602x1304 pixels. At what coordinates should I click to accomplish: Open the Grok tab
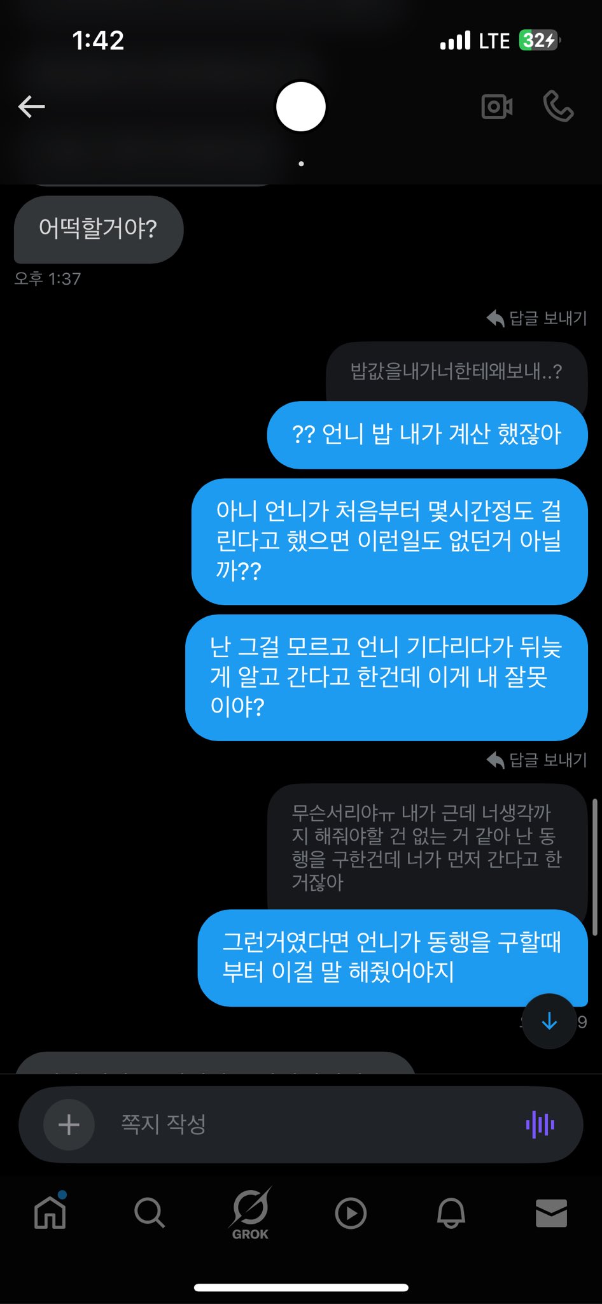click(x=250, y=1213)
